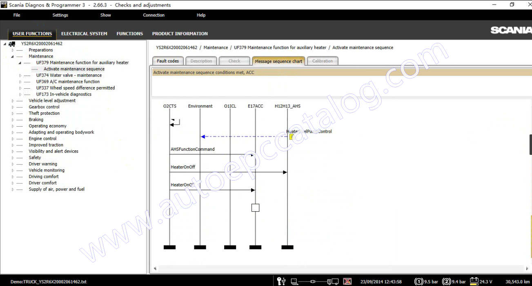Open the Connection menu
Screen dimensions: 532x286
pyautogui.click(x=154, y=15)
